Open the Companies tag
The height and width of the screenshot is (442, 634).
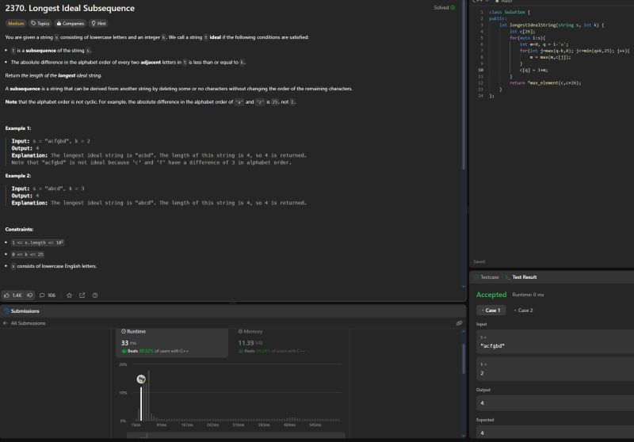[71, 24]
